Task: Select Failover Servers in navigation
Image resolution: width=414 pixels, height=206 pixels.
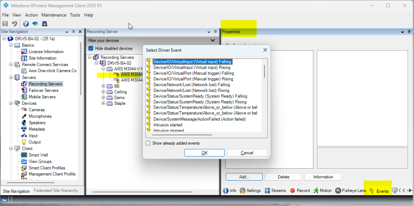Action: coord(43,91)
